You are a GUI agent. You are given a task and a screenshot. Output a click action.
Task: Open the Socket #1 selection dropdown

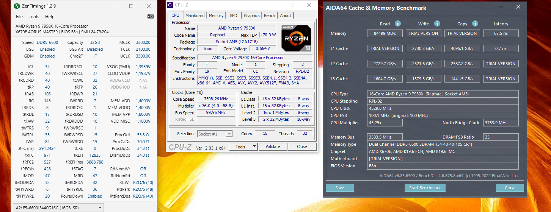(215, 134)
